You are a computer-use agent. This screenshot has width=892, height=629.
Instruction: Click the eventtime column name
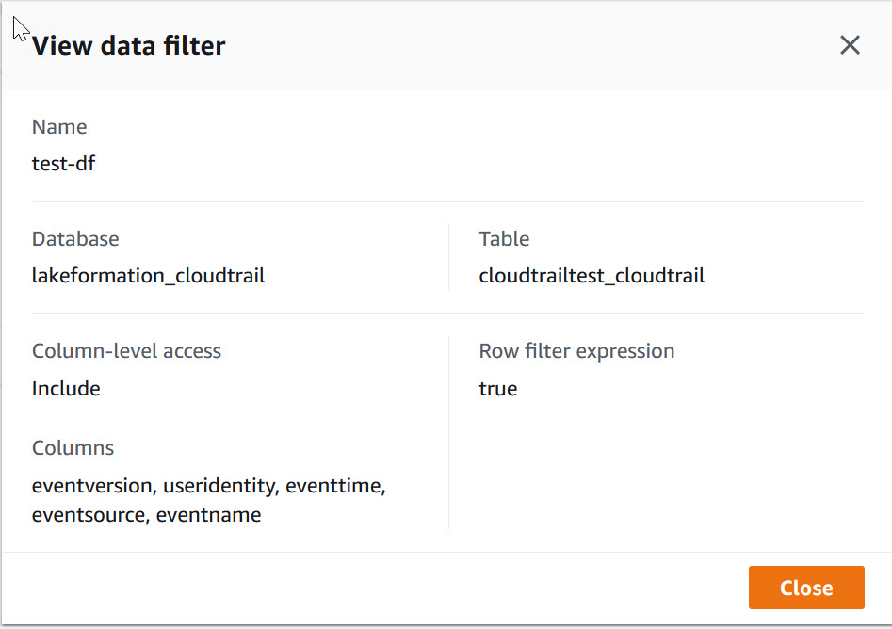334,486
